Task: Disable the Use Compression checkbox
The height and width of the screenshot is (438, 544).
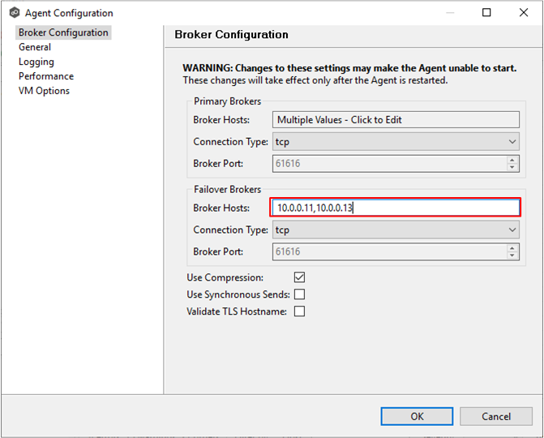Action: (299, 277)
